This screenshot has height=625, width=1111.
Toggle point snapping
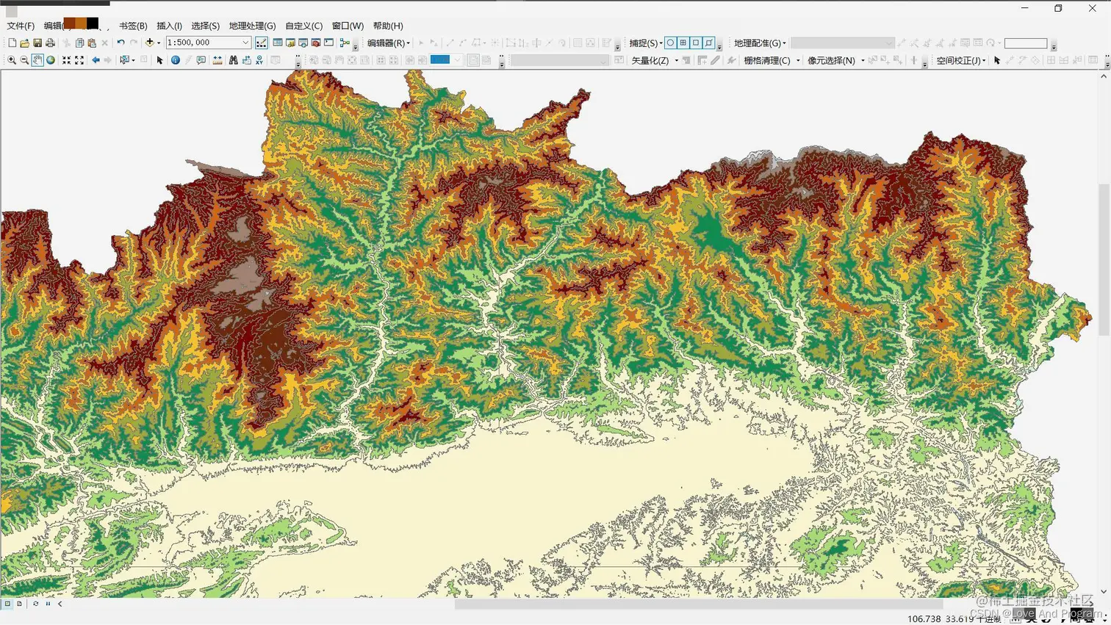(670, 43)
